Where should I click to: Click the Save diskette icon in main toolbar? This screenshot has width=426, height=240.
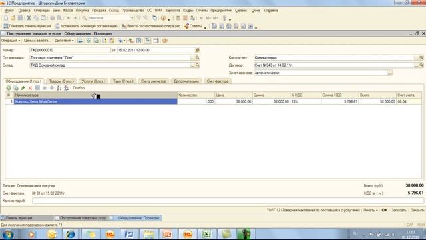coord(20,18)
